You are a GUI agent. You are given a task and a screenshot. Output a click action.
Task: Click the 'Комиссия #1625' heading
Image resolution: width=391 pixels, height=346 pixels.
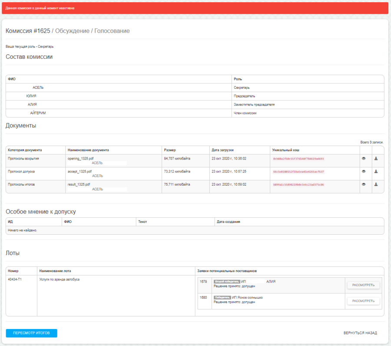pos(28,31)
